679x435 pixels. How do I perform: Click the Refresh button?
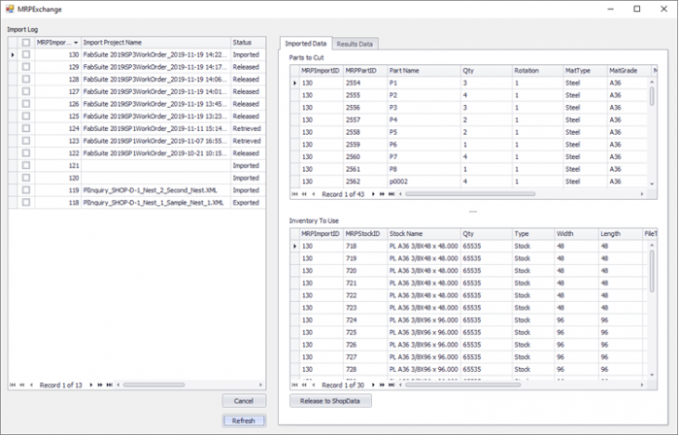click(245, 420)
